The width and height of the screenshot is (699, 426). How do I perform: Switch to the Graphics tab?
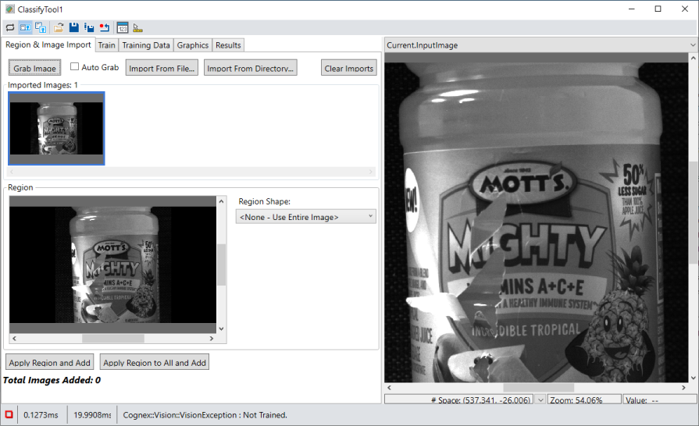[192, 45]
